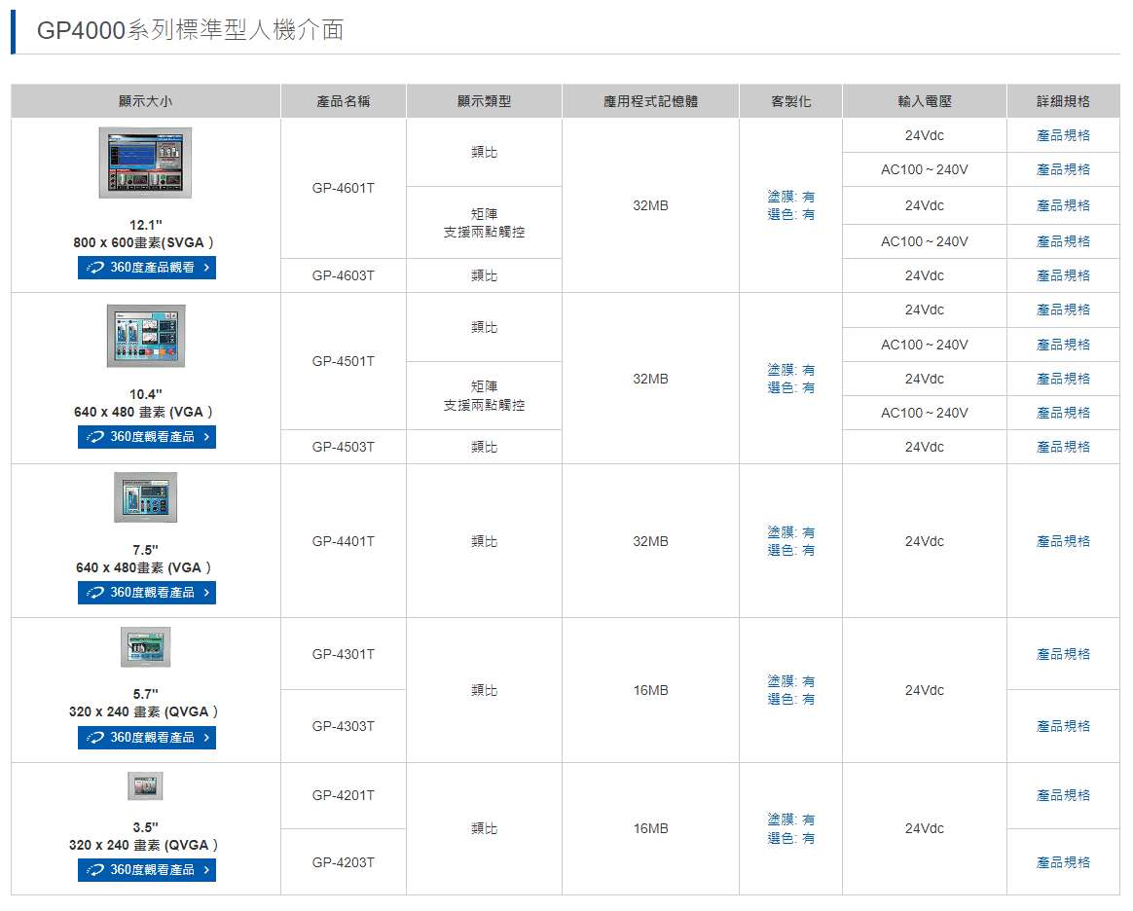Click the 10.4" GP-4501T product thumbnail
The height and width of the screenshot is (911, 1133).
146,336
